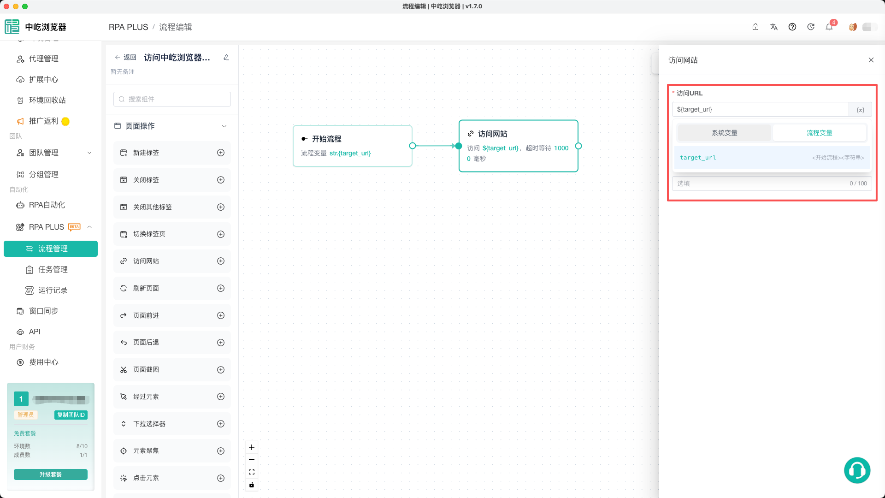Viewport: 885px width, 498px height.
Task: Click the edit pencil icon beside flow title
Action: [x=226, y=58]
